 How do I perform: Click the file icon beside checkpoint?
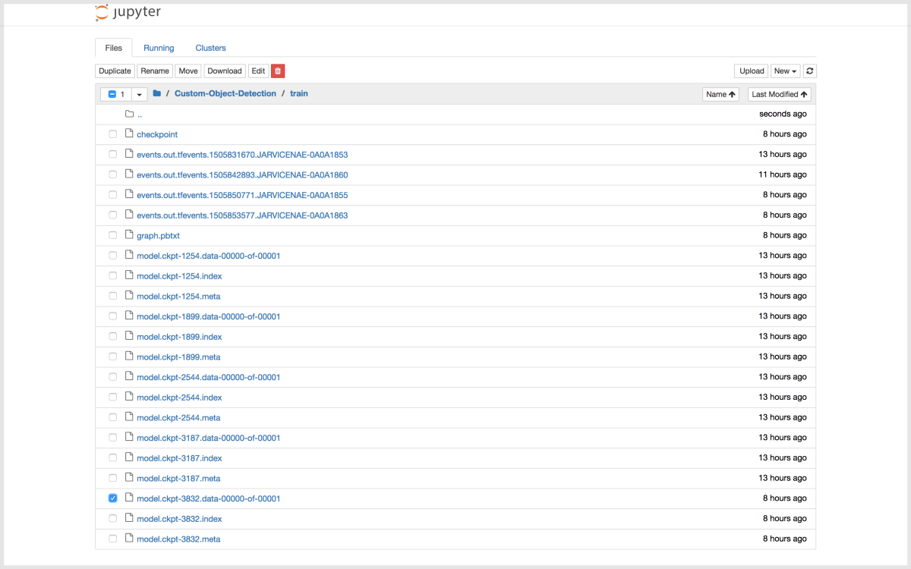(x=129, y=134)
